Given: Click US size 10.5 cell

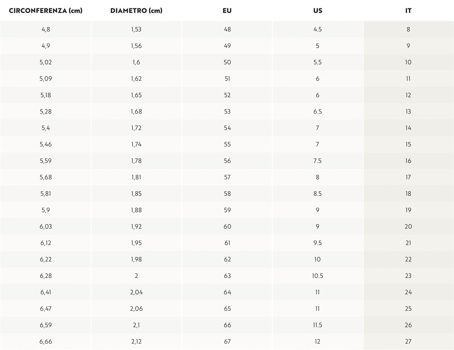Looking at the screenshot, I should pyautogui.click(x=317, y=276).
